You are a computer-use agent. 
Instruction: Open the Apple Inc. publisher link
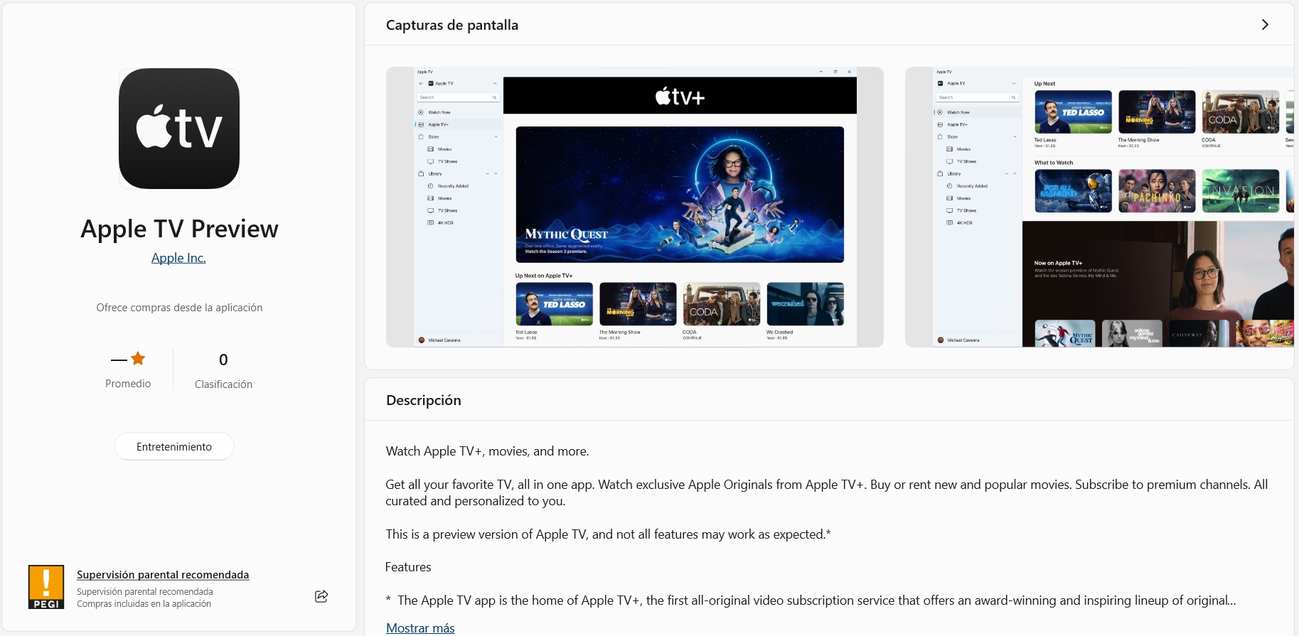178,258
